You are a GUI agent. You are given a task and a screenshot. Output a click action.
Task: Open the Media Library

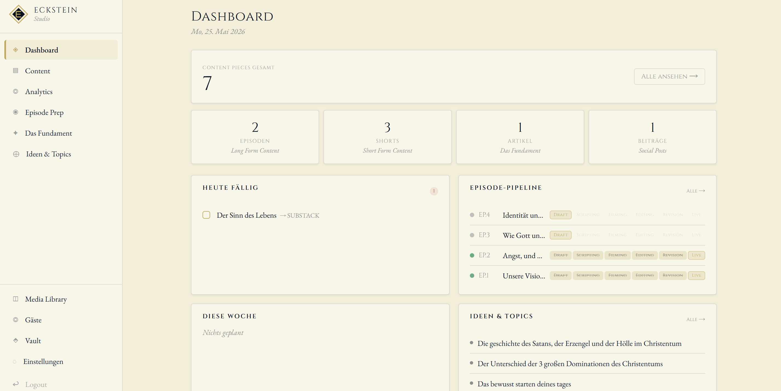tap(61, 299)
